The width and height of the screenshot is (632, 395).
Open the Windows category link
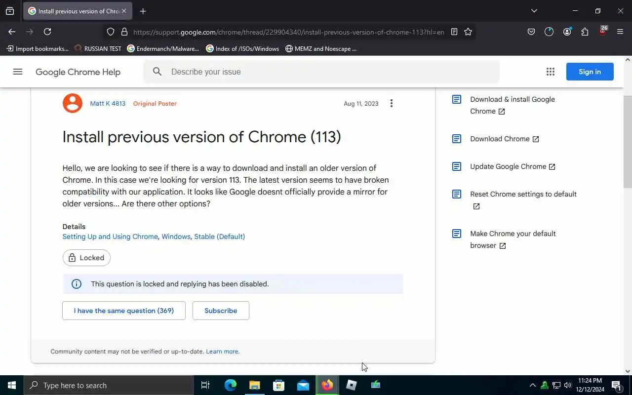tap(176, 237)
